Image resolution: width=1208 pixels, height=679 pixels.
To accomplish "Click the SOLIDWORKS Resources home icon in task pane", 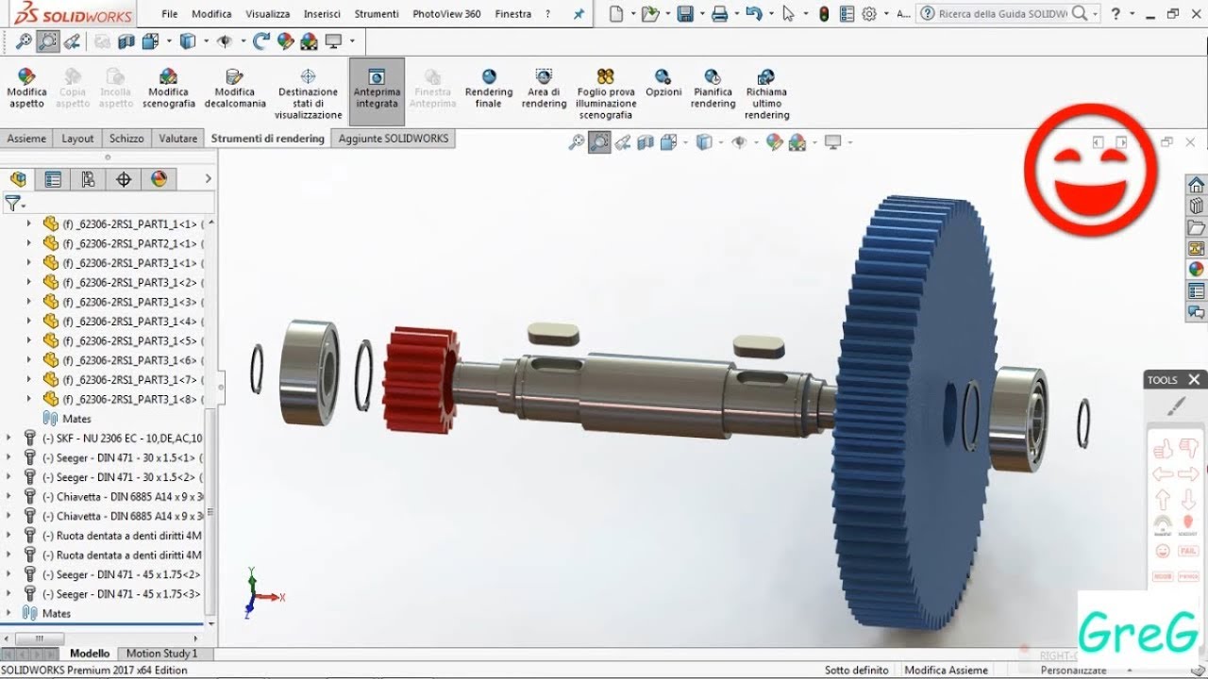I will (1197, 185).
